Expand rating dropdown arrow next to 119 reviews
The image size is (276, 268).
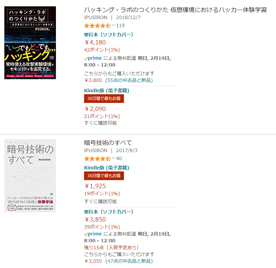(113, 25)
